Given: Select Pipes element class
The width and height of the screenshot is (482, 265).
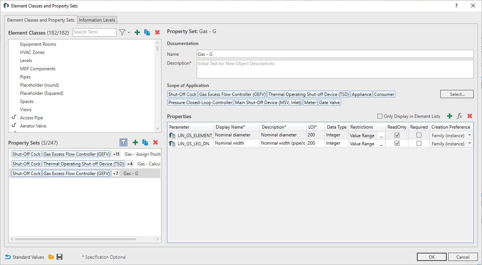Looking at the screenshot, I should tap(25, 77).
